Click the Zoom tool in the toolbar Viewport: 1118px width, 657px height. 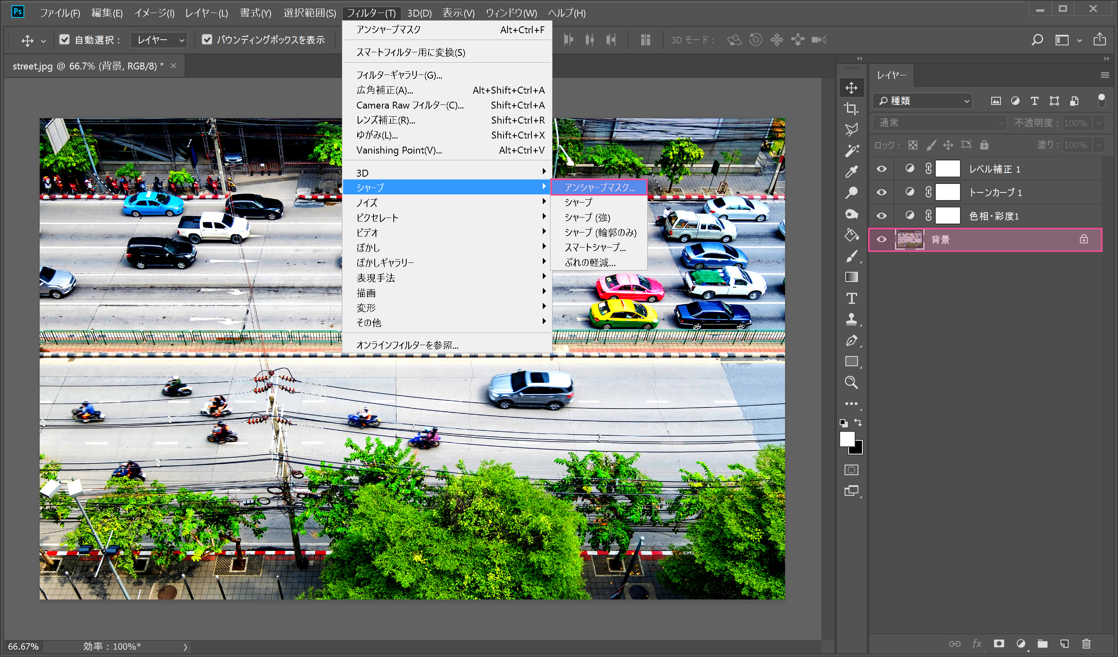point(851,382)
